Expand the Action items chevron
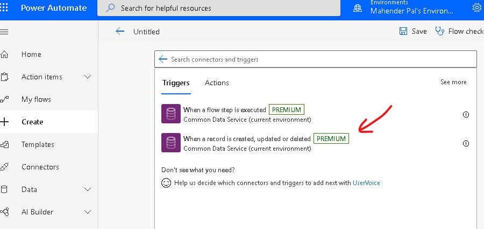 click(88, 77)
